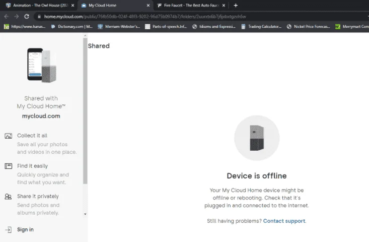This screenshot has width=369, height=242.
Task: Close the Fire Faucet tab
Action: [x=224, y=5]
